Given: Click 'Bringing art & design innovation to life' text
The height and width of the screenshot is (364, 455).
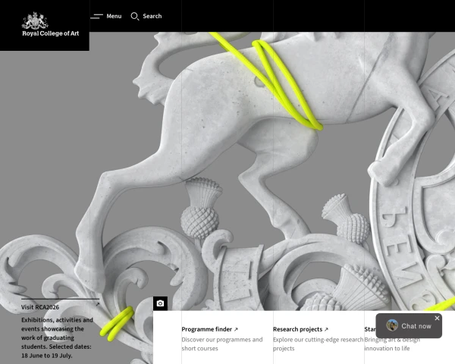Looking at the screenshot, I should pos(392,344).
